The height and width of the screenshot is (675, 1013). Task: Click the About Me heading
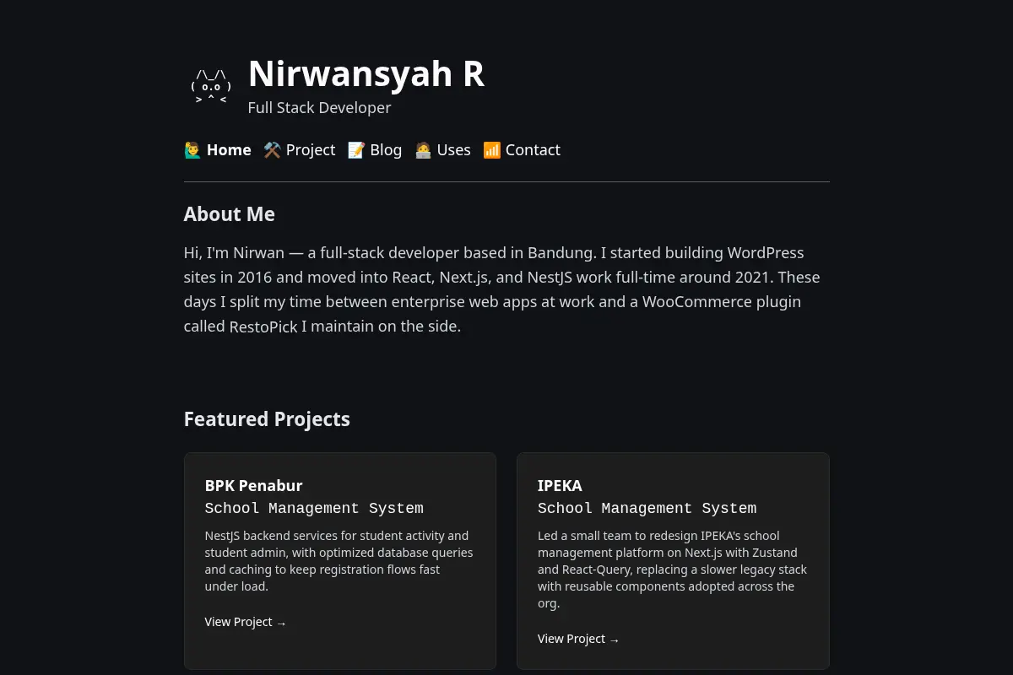click(230, 214)
